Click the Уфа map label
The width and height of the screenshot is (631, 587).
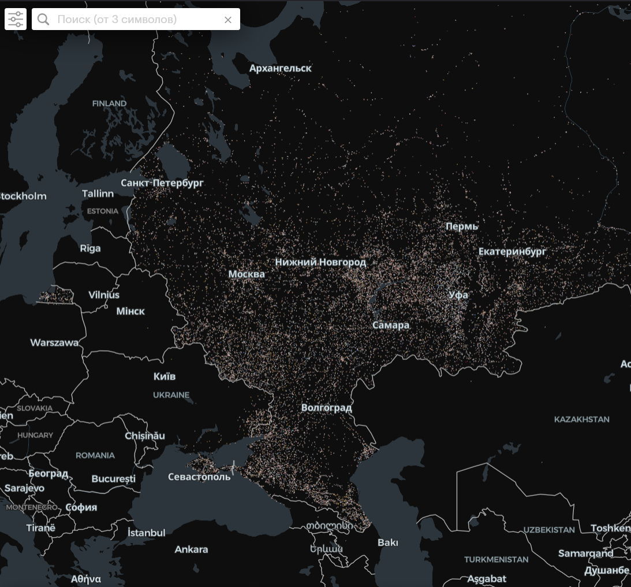[458, 295]
